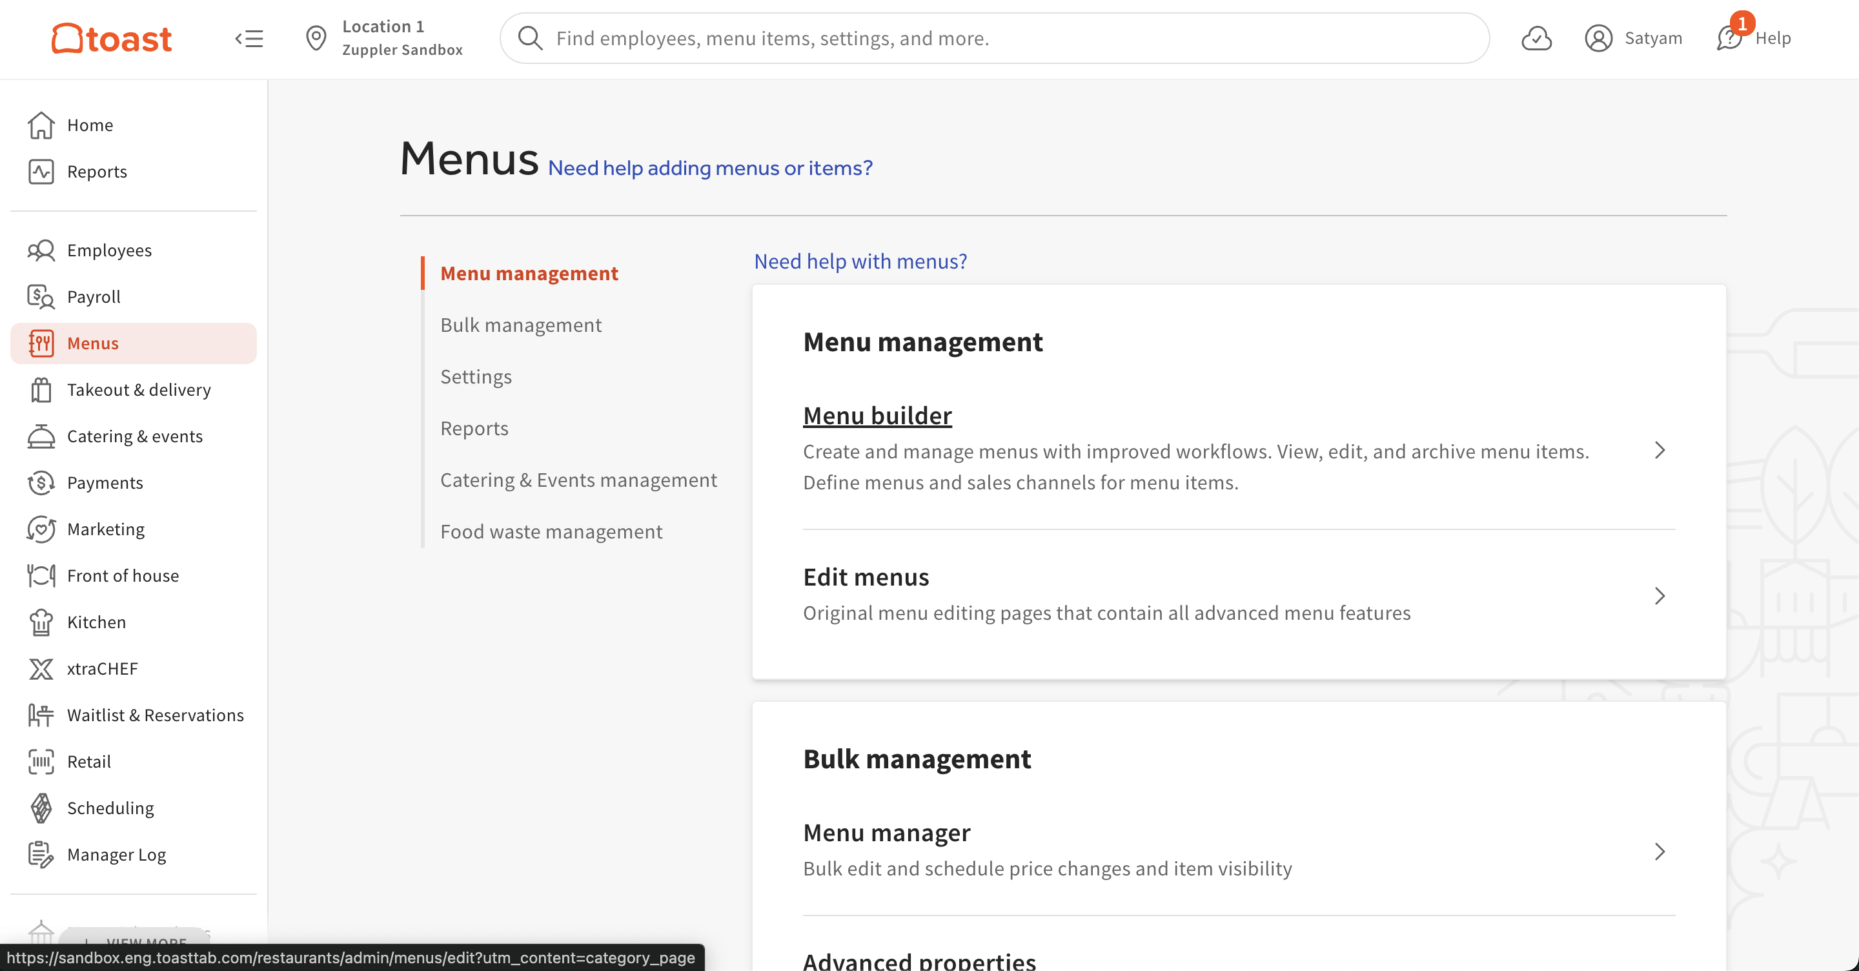Expand the Menu builder chevron arrow

point(1659,451)
